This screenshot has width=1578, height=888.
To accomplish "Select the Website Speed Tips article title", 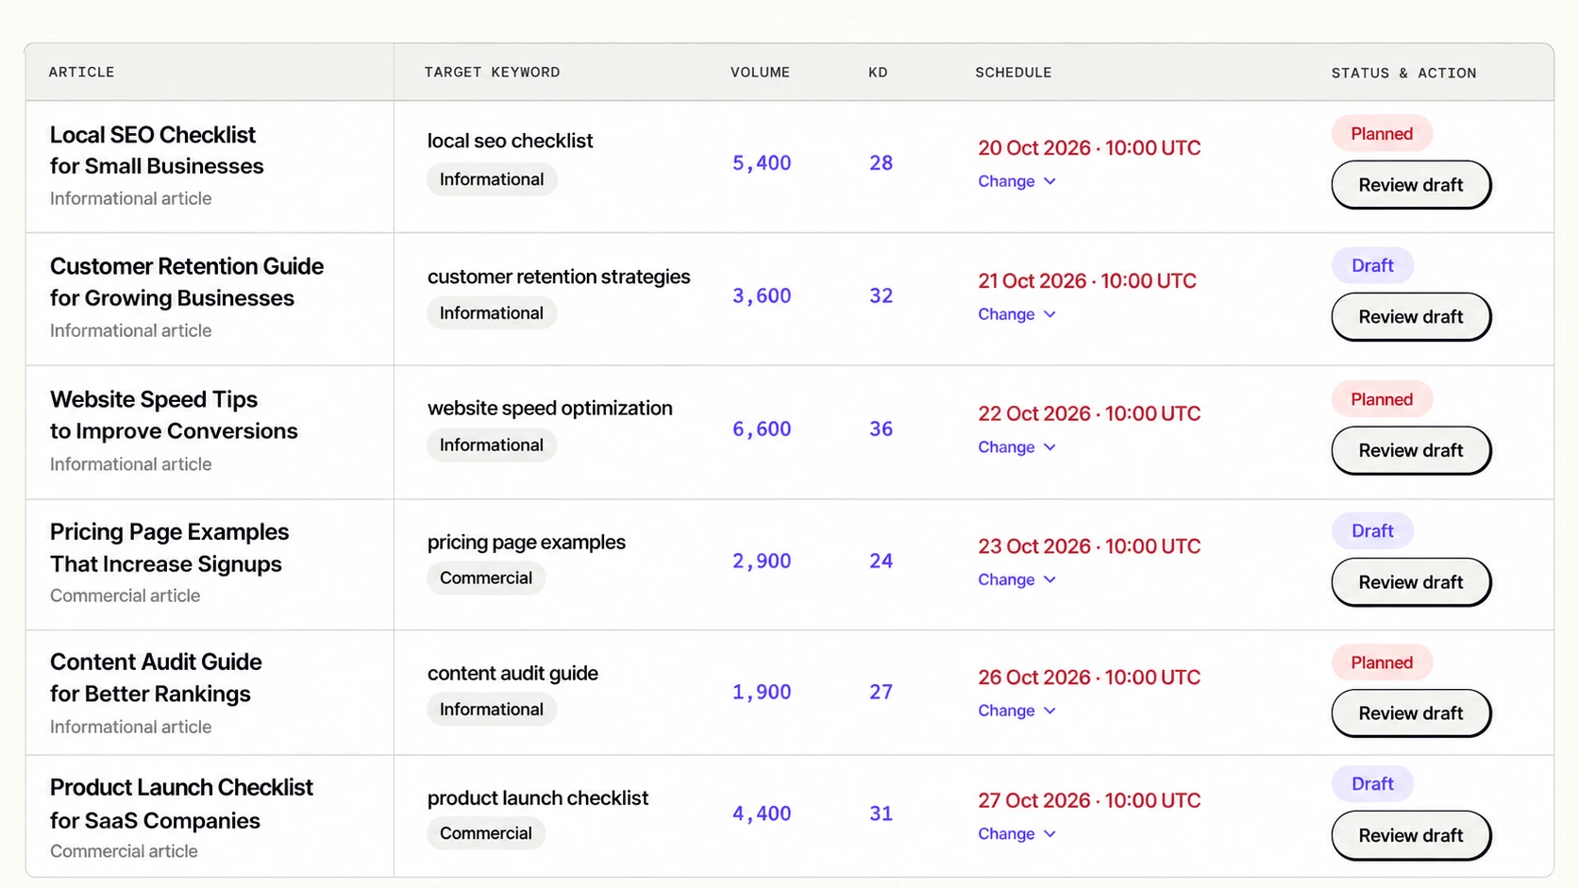I will (x=174, y=415).
